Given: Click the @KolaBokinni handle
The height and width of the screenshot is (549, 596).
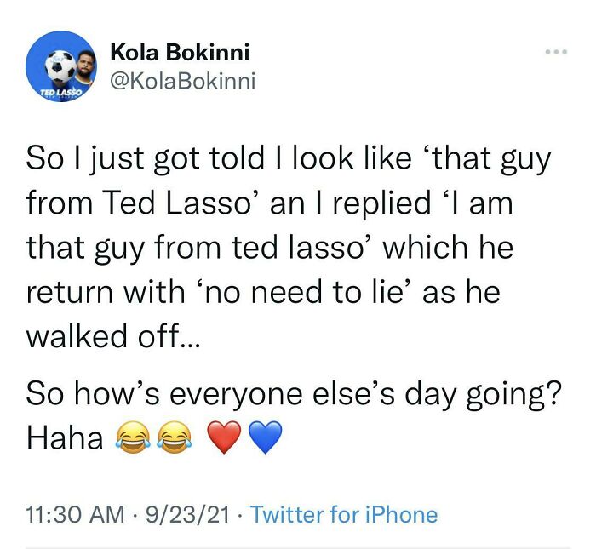Looking at the screenshot, I should (182, 80).
